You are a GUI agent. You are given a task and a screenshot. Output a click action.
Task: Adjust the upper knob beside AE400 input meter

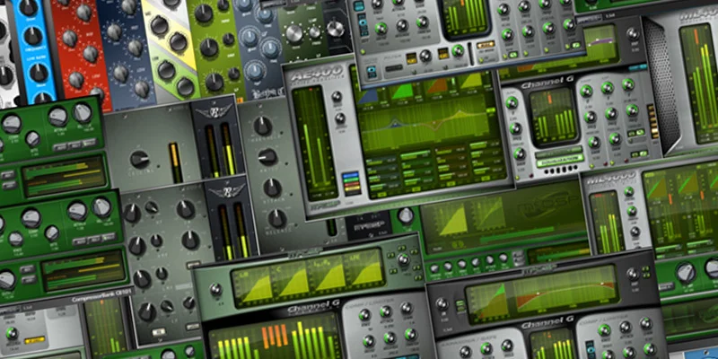pyautogui.click(x=337, y=97)
